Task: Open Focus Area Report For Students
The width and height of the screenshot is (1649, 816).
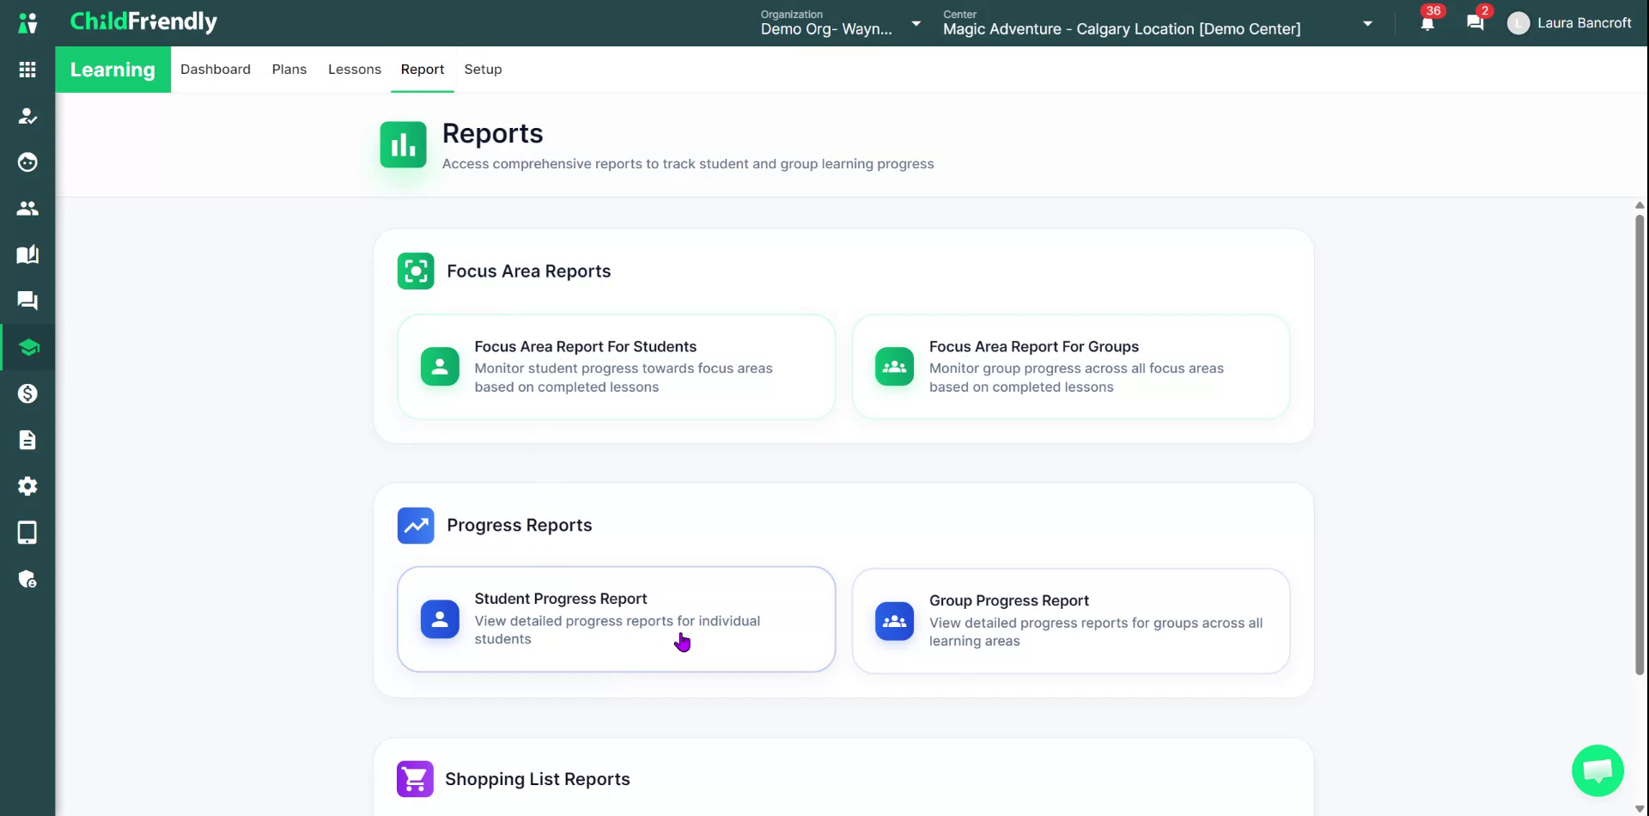Action: tap(617, 367)
